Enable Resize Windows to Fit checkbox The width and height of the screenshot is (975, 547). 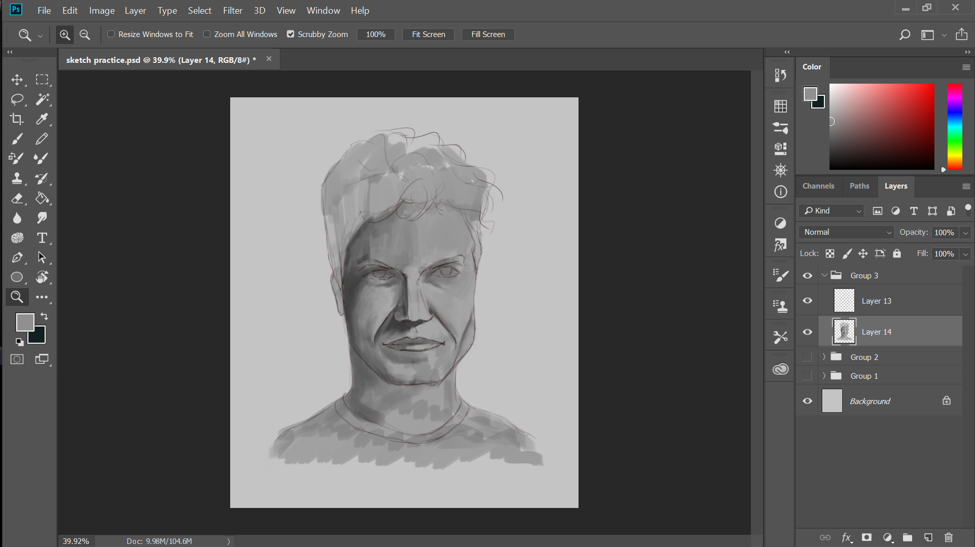pyautogui.click(x=111, y=34)
